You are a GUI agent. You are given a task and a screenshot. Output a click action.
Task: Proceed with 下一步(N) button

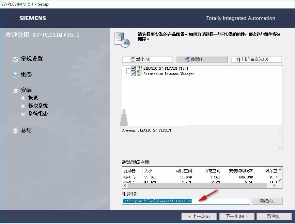[x=237, y=216]
